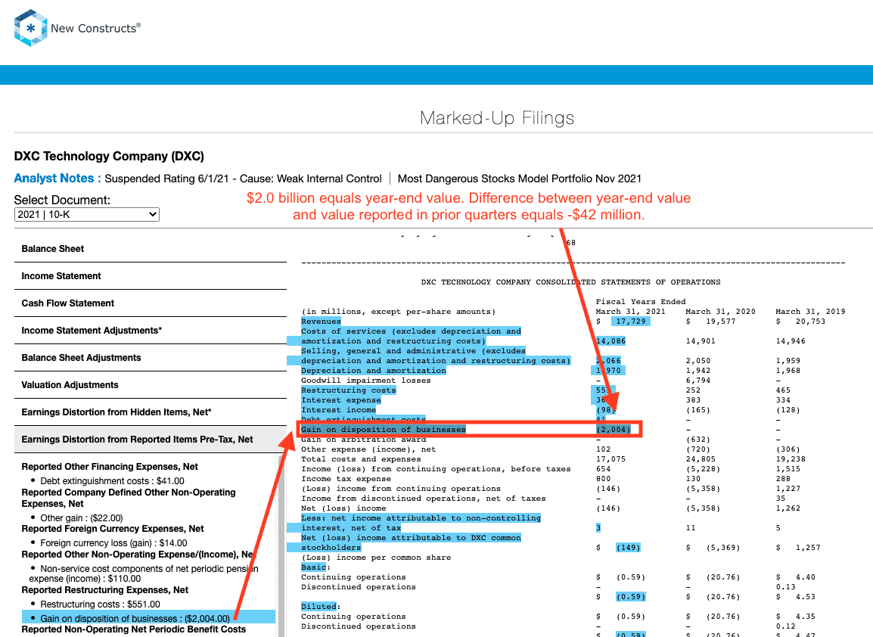
Task: Click the highlighted 14,086 costs of services value
Action: (610, 340)
